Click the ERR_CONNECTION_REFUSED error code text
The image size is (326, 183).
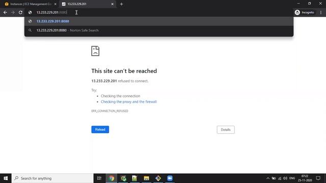coord(110,111)
